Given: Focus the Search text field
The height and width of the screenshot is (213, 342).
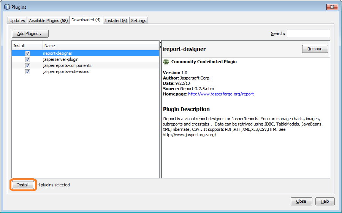Looking at the screenshot, I should click(x=308, y=33).
